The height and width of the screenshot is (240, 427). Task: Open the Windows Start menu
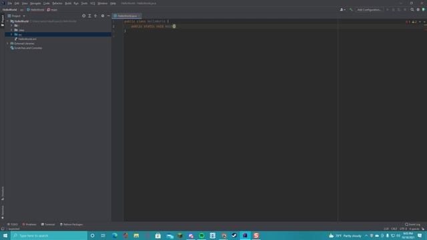tap(5, 235)
